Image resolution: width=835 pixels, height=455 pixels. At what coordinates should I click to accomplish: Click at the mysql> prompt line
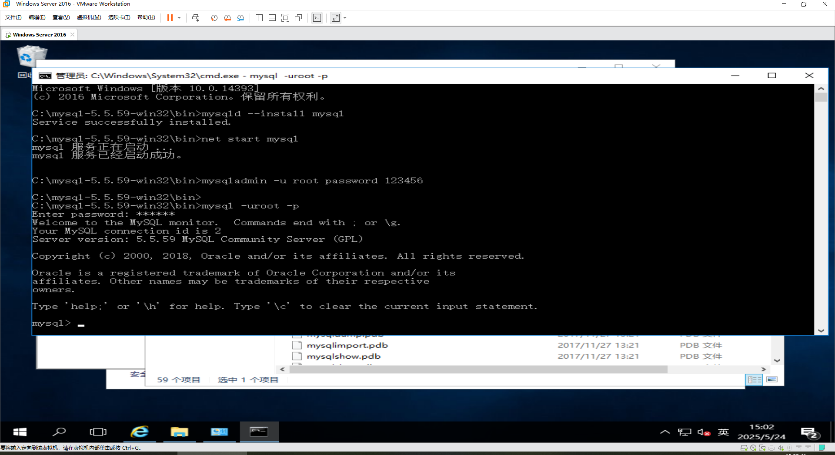58,323
